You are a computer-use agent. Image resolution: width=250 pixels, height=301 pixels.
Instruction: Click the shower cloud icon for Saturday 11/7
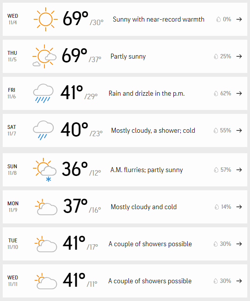click(x=43, y=130)
